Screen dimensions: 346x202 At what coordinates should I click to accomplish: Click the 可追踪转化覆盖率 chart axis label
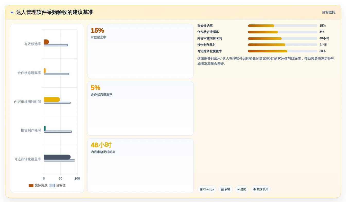pos(28,159)
